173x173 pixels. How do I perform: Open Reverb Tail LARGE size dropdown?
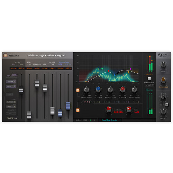pyautogui.click(x=11, y=107)
